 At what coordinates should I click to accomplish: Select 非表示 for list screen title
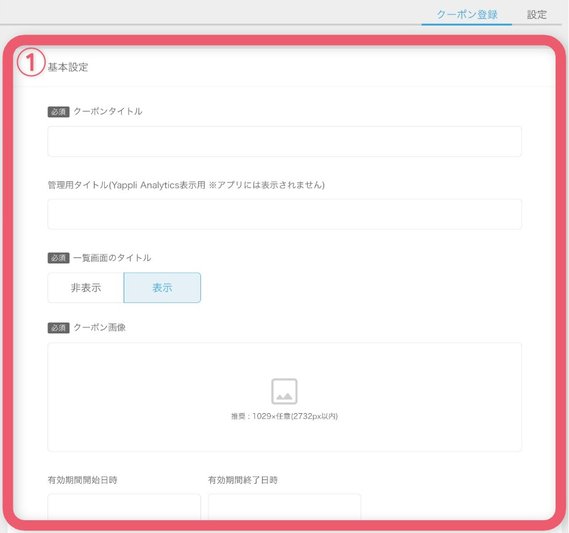86,288
